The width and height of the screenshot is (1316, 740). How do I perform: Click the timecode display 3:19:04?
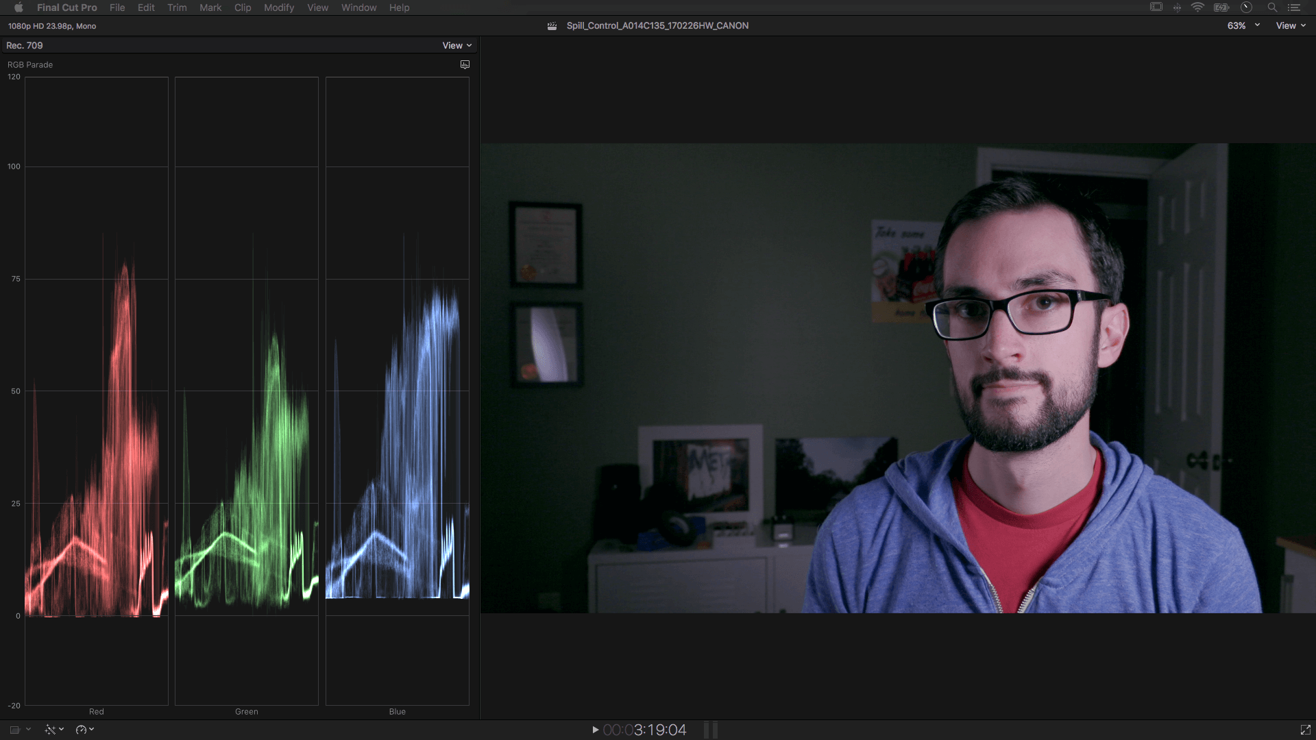pyautogui.click(x=644, y=730)
